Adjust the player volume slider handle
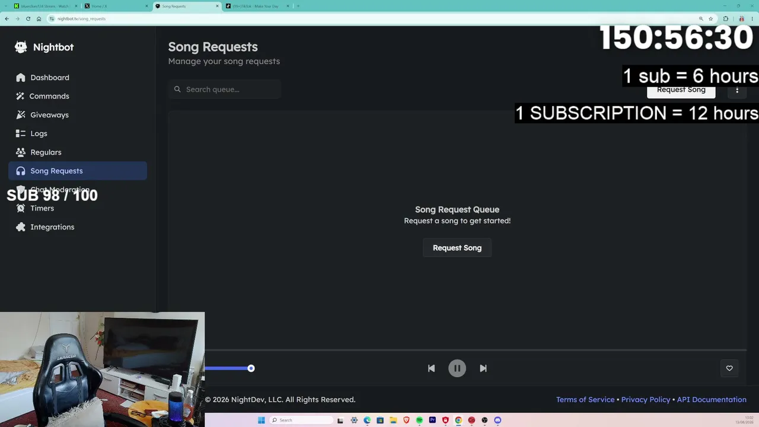This screenshot has width=759, height=427. [251, 368]
